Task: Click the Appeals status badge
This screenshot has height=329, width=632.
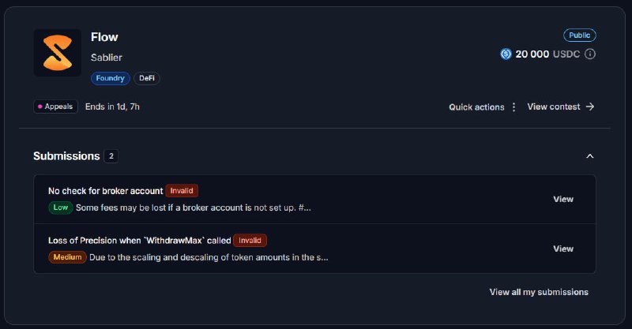Action: (55, 107)
